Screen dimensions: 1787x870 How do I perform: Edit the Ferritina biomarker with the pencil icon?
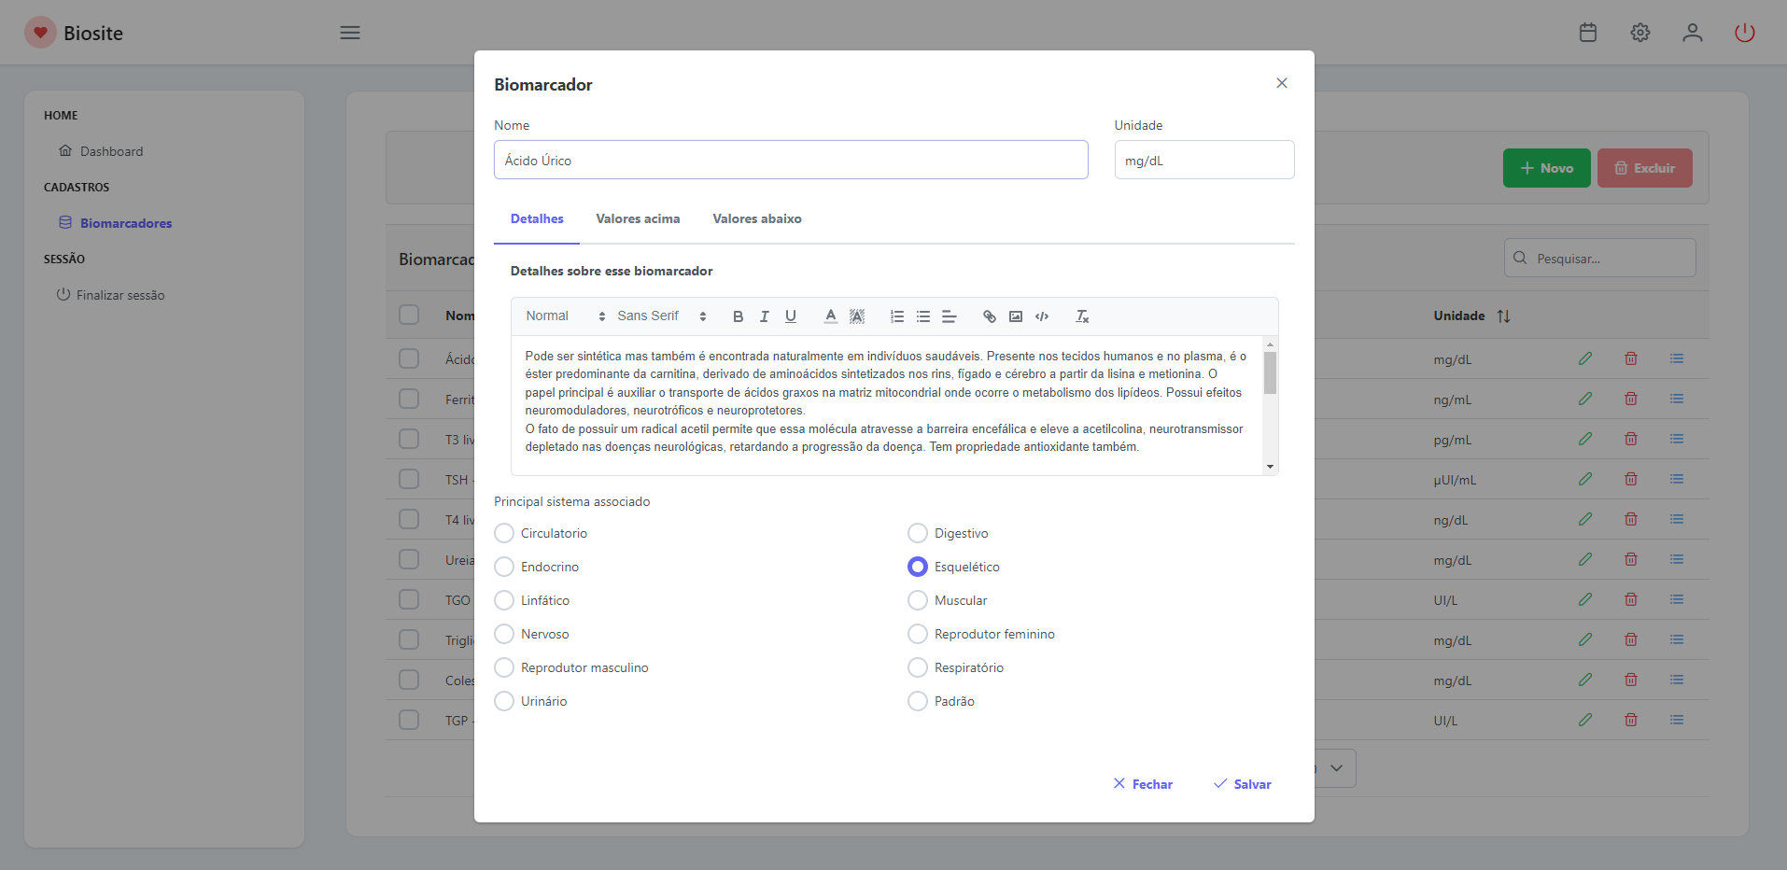pyautogui.click(x=1584, y=399)
